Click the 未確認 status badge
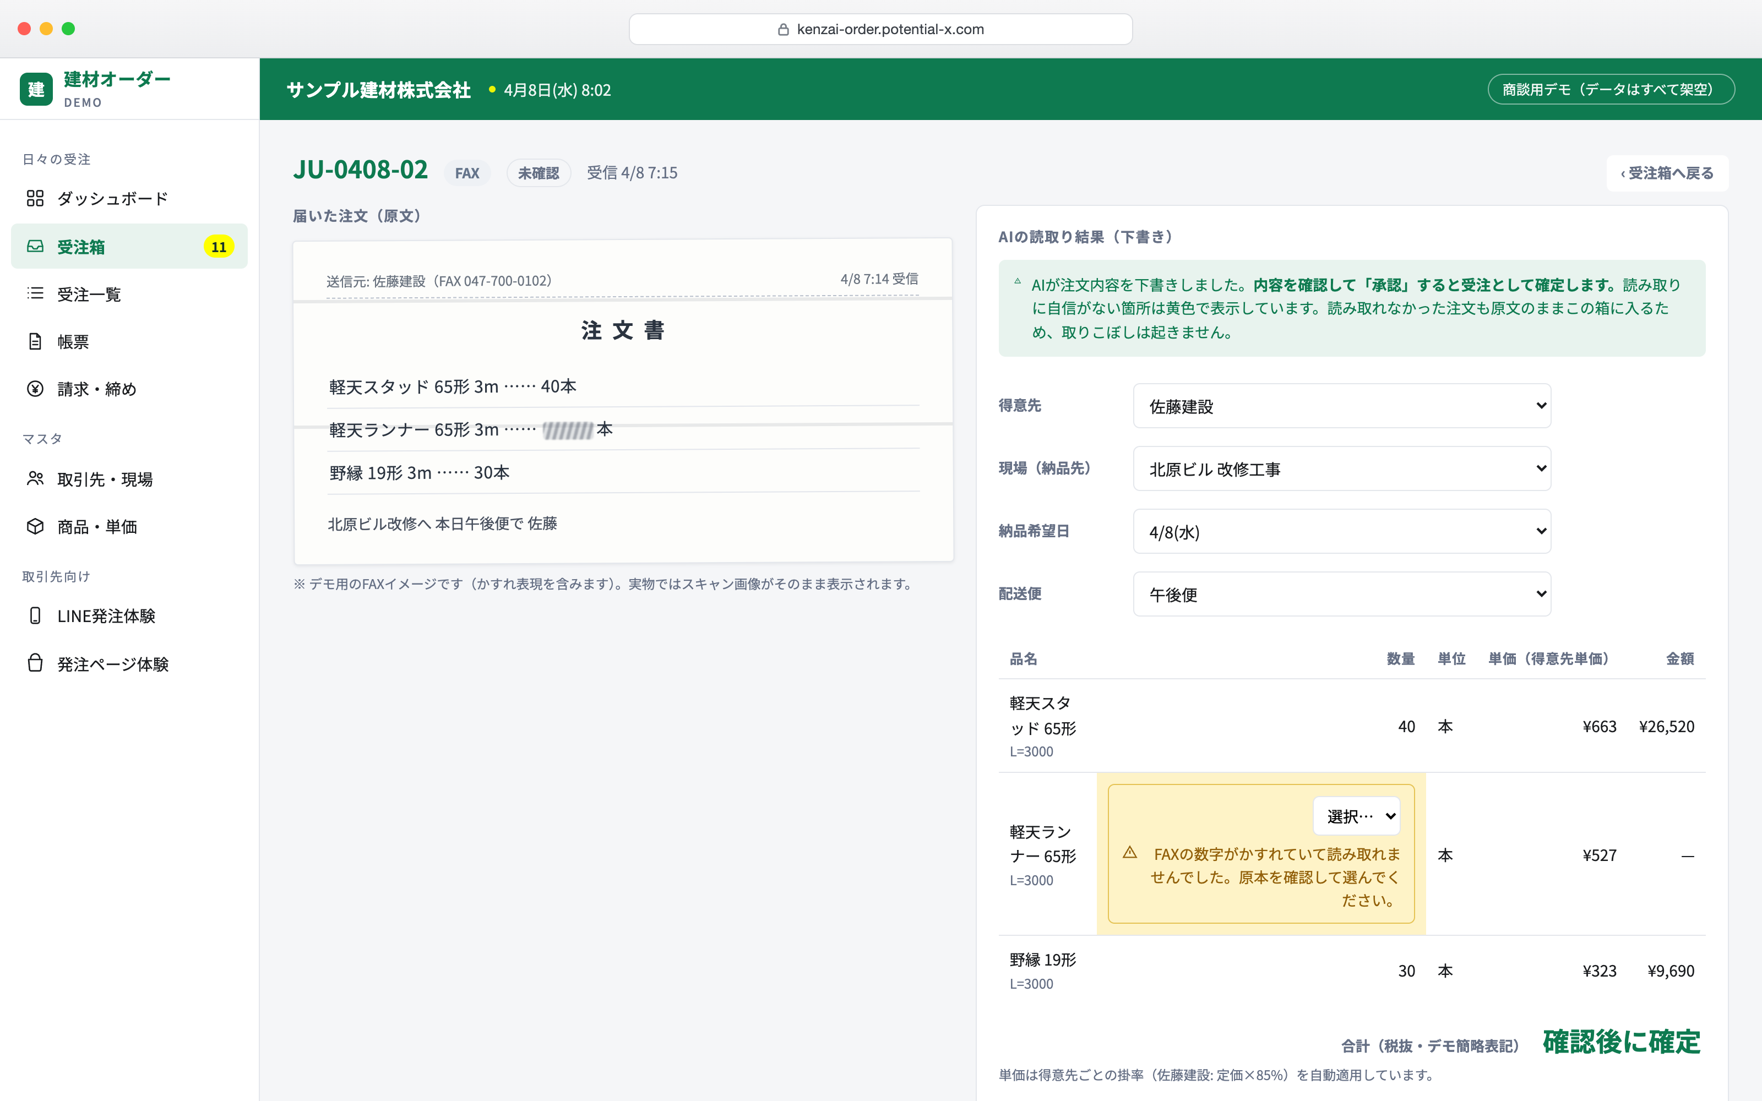The height and width of the screenshot is (1101, 1762). (x=538, y=172)
